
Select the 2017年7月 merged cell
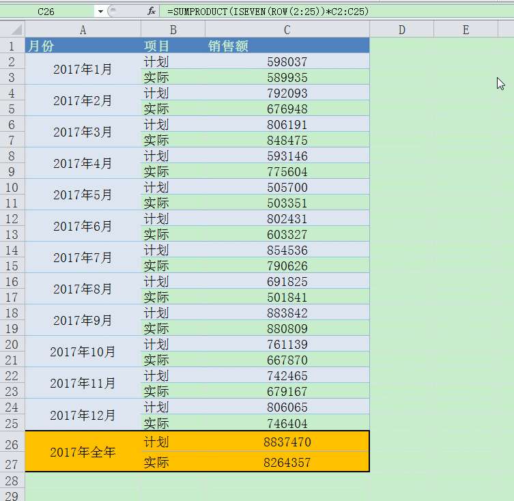(83, 258)
